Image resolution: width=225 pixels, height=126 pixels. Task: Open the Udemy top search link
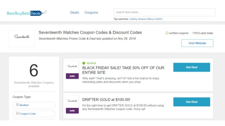(134, 19)
